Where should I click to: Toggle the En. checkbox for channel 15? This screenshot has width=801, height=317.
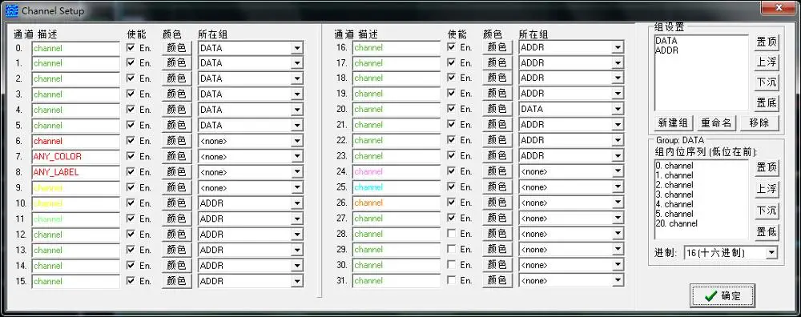click(x=131, y=281)
